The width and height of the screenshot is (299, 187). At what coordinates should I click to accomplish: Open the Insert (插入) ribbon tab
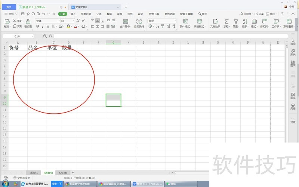73,14
